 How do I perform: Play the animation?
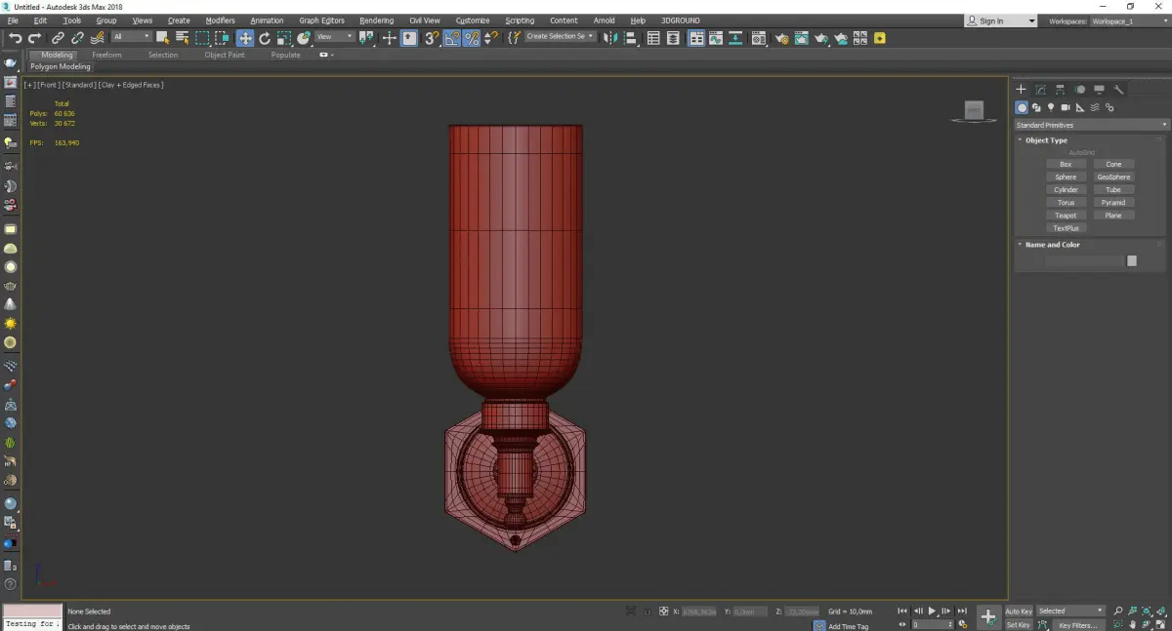point(933,611)
